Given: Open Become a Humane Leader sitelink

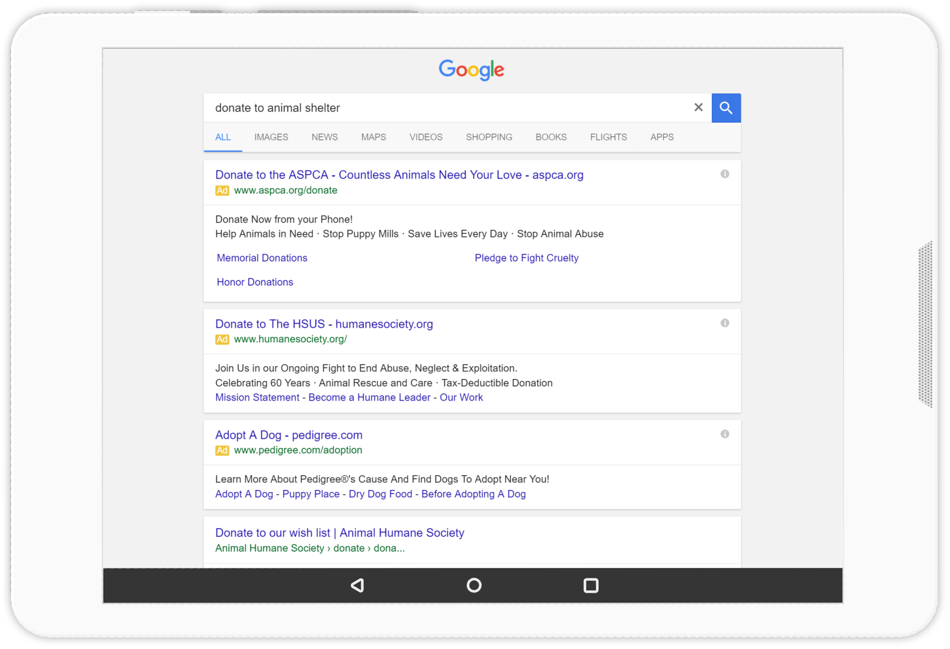Looking at the screenshot, I should [369, 397].
